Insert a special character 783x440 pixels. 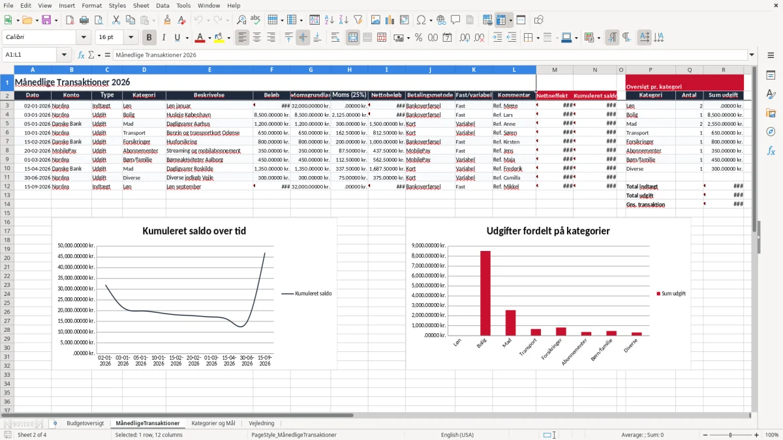pos(421,20)
